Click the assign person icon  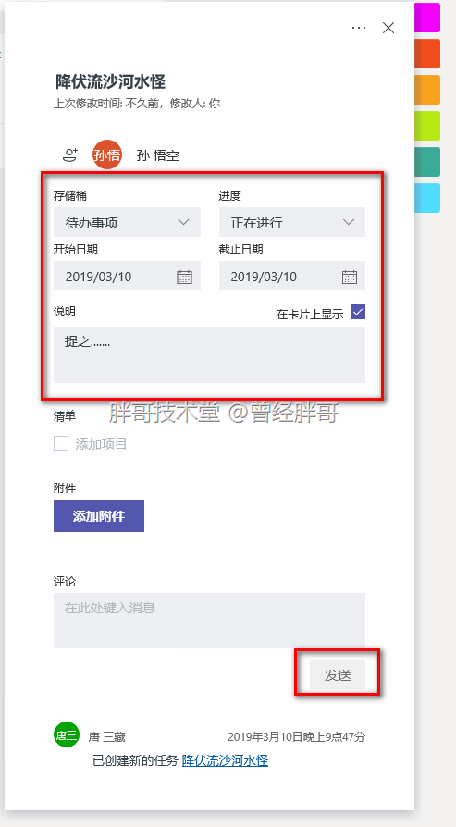[70, 155]
